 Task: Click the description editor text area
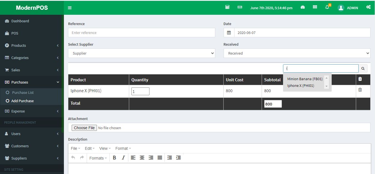(x=219, y=168)
